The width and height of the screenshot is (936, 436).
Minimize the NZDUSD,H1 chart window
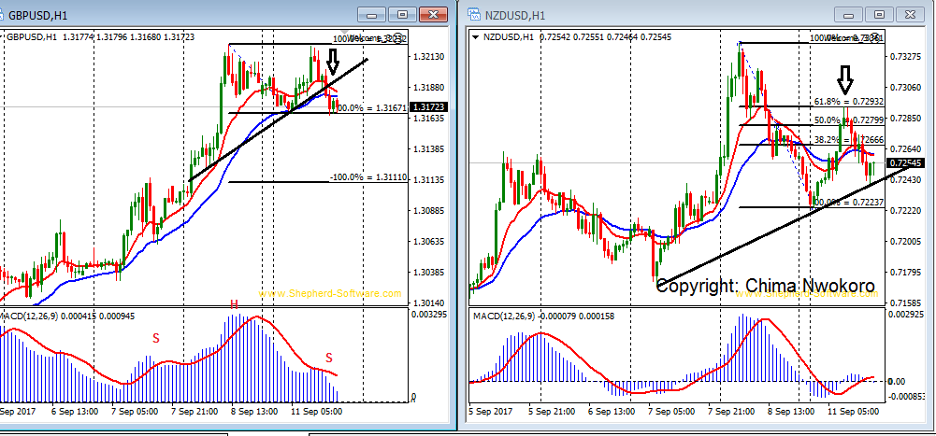849,15
